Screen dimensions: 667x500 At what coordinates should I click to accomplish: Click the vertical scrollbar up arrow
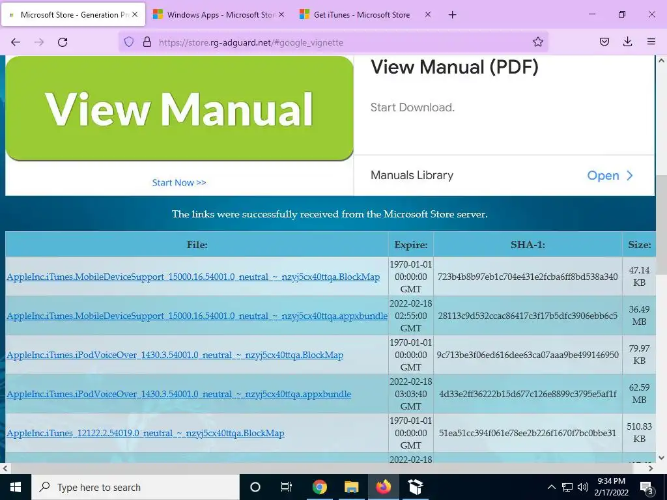click(662, 61)
